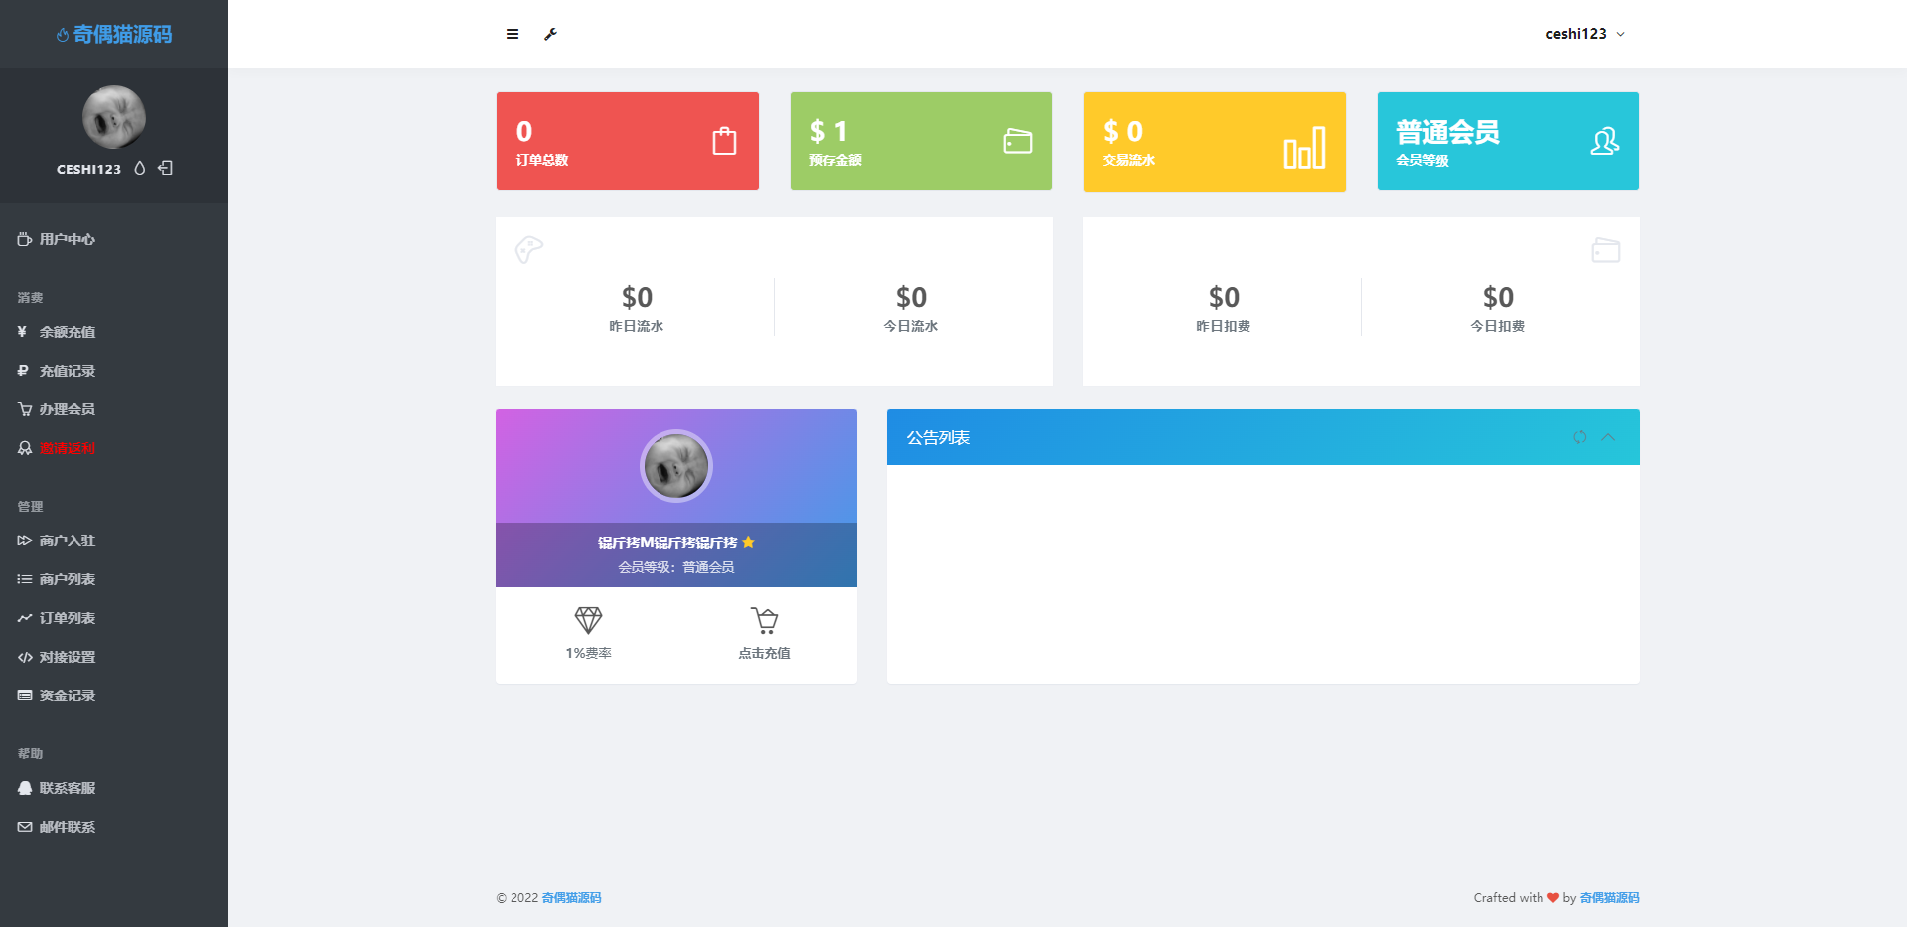1907x927 pixels.
Task: Toggle the sidebar with hamburger menu icon
Action: point(513,34)
